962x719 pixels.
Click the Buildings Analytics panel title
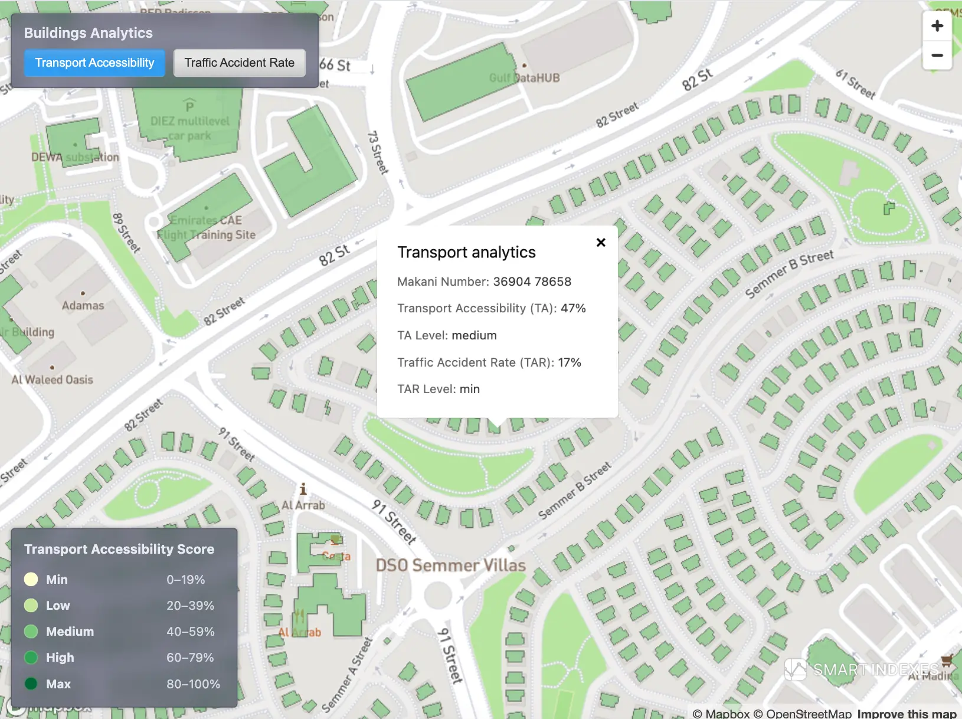(89, 33)
